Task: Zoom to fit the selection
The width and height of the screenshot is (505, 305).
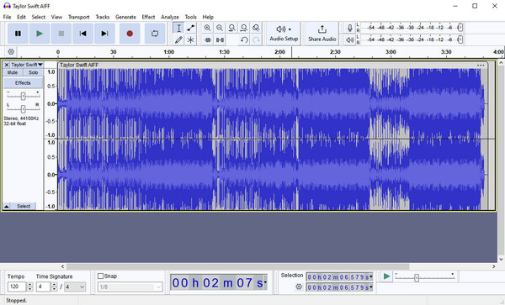Action: pyautogui.click(x=231, y=28)
